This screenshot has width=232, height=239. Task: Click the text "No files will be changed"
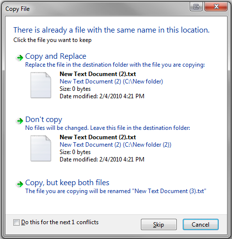(x=57, y=128)
